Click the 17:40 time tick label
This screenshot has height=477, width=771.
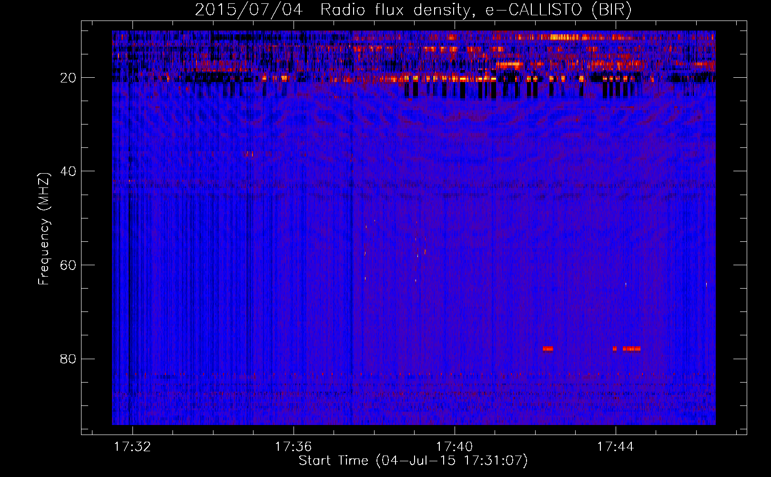tap(455, 446)
